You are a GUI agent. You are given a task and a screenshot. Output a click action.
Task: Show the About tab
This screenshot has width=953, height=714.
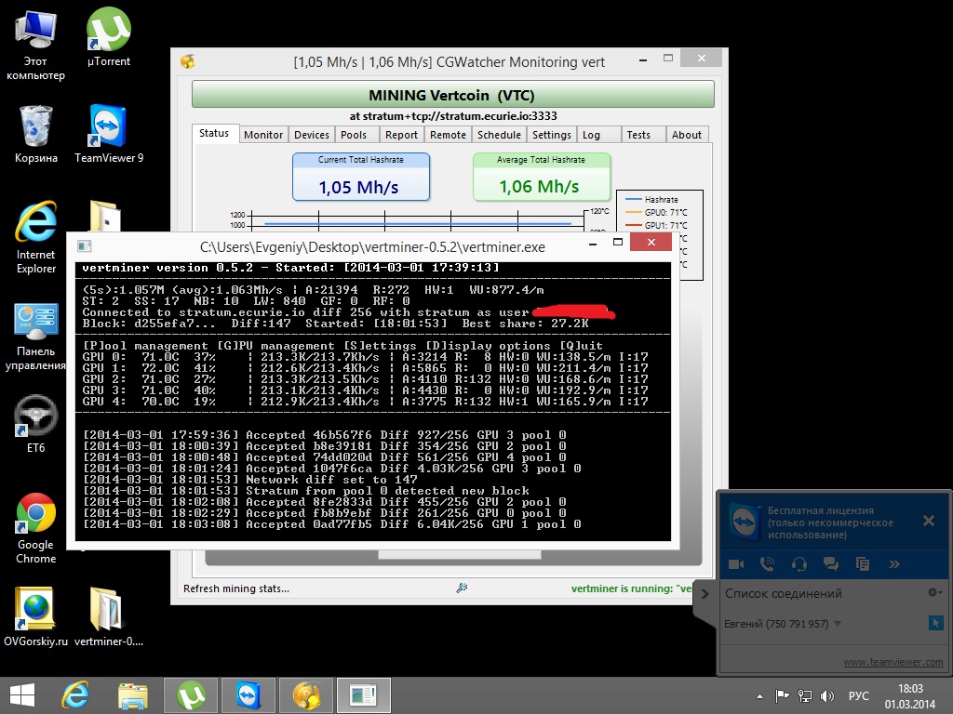tap(687, 135)
